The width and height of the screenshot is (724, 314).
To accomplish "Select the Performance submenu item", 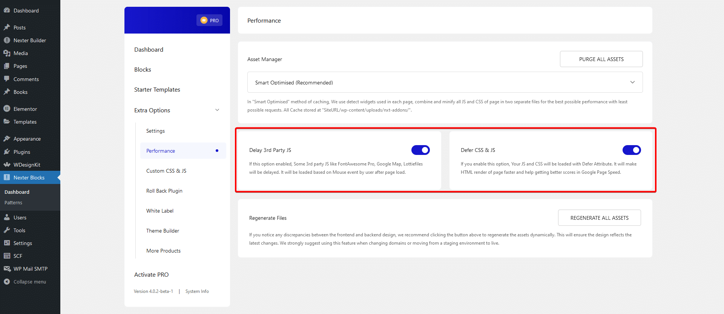I will click(183, 151).
